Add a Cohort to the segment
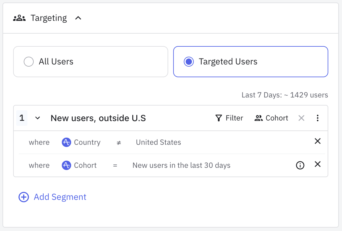The width and height of the screenshot is (342, 231). coord(271,118)
